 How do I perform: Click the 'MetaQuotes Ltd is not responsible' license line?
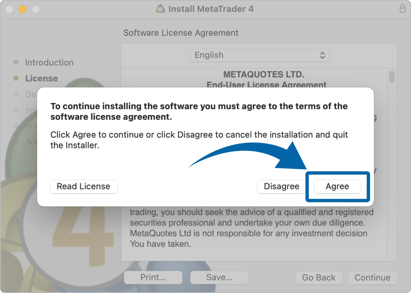pyautogui.click(x=248, y=233)
